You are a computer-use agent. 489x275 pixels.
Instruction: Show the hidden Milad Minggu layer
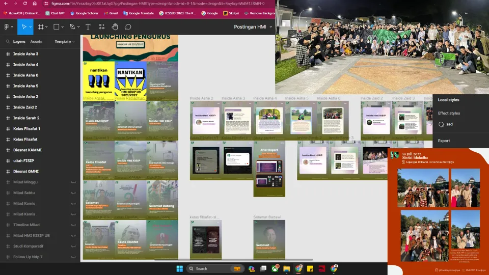[73, 182]
